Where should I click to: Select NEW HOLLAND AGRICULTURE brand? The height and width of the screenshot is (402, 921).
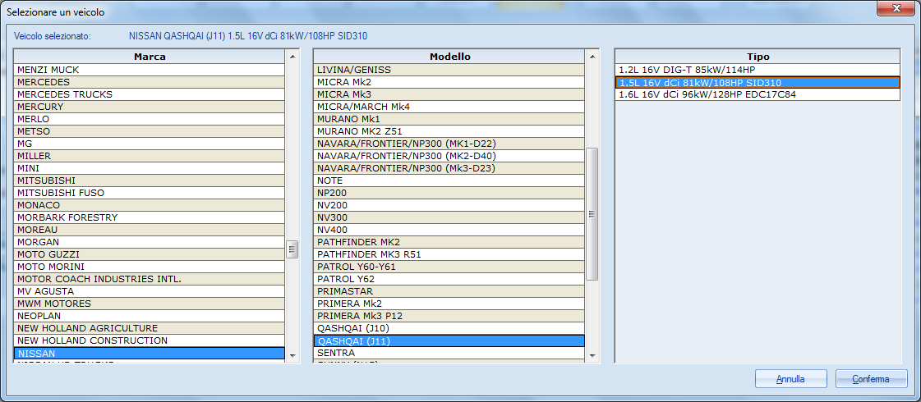pos(150,329)
